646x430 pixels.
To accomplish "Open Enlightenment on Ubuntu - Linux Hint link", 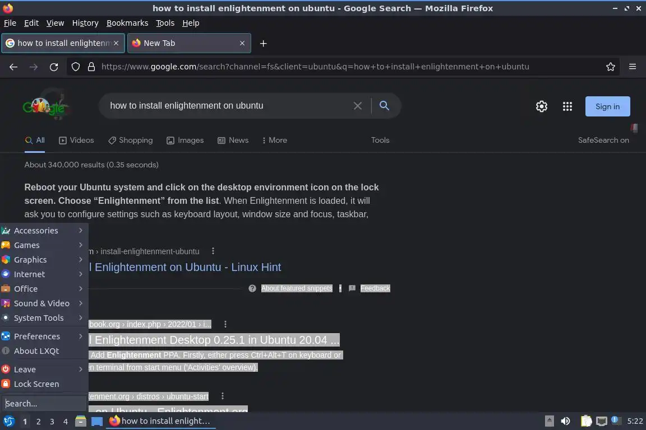I will 186,268.
